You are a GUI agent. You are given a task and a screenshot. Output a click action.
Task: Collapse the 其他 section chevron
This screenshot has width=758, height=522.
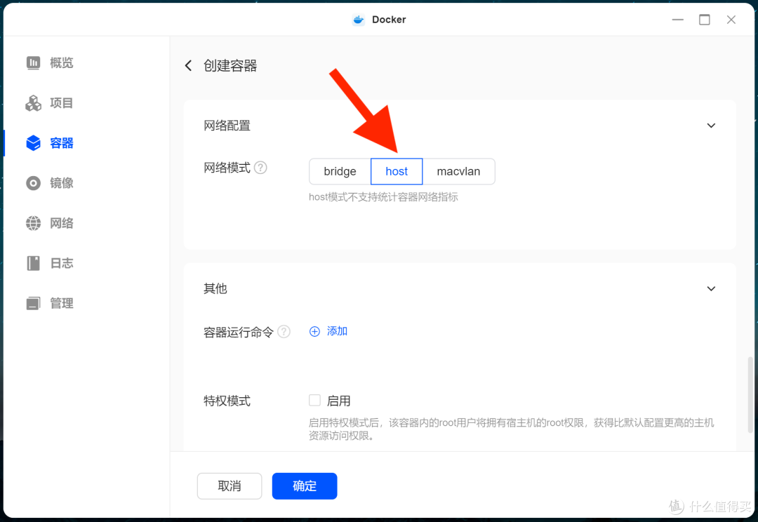click(x=711, y=288)
